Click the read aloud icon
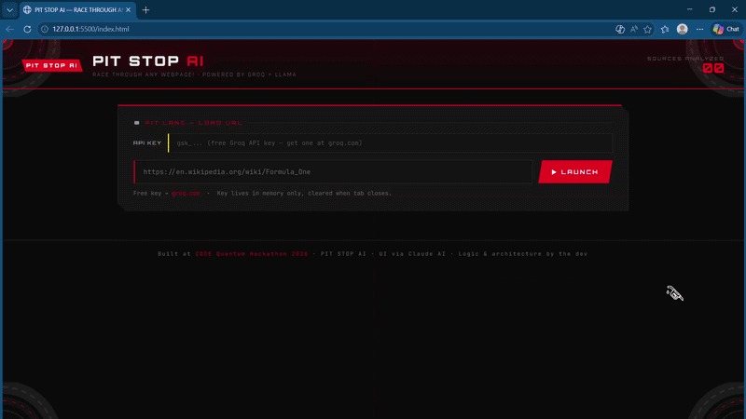 click(634, 29)
